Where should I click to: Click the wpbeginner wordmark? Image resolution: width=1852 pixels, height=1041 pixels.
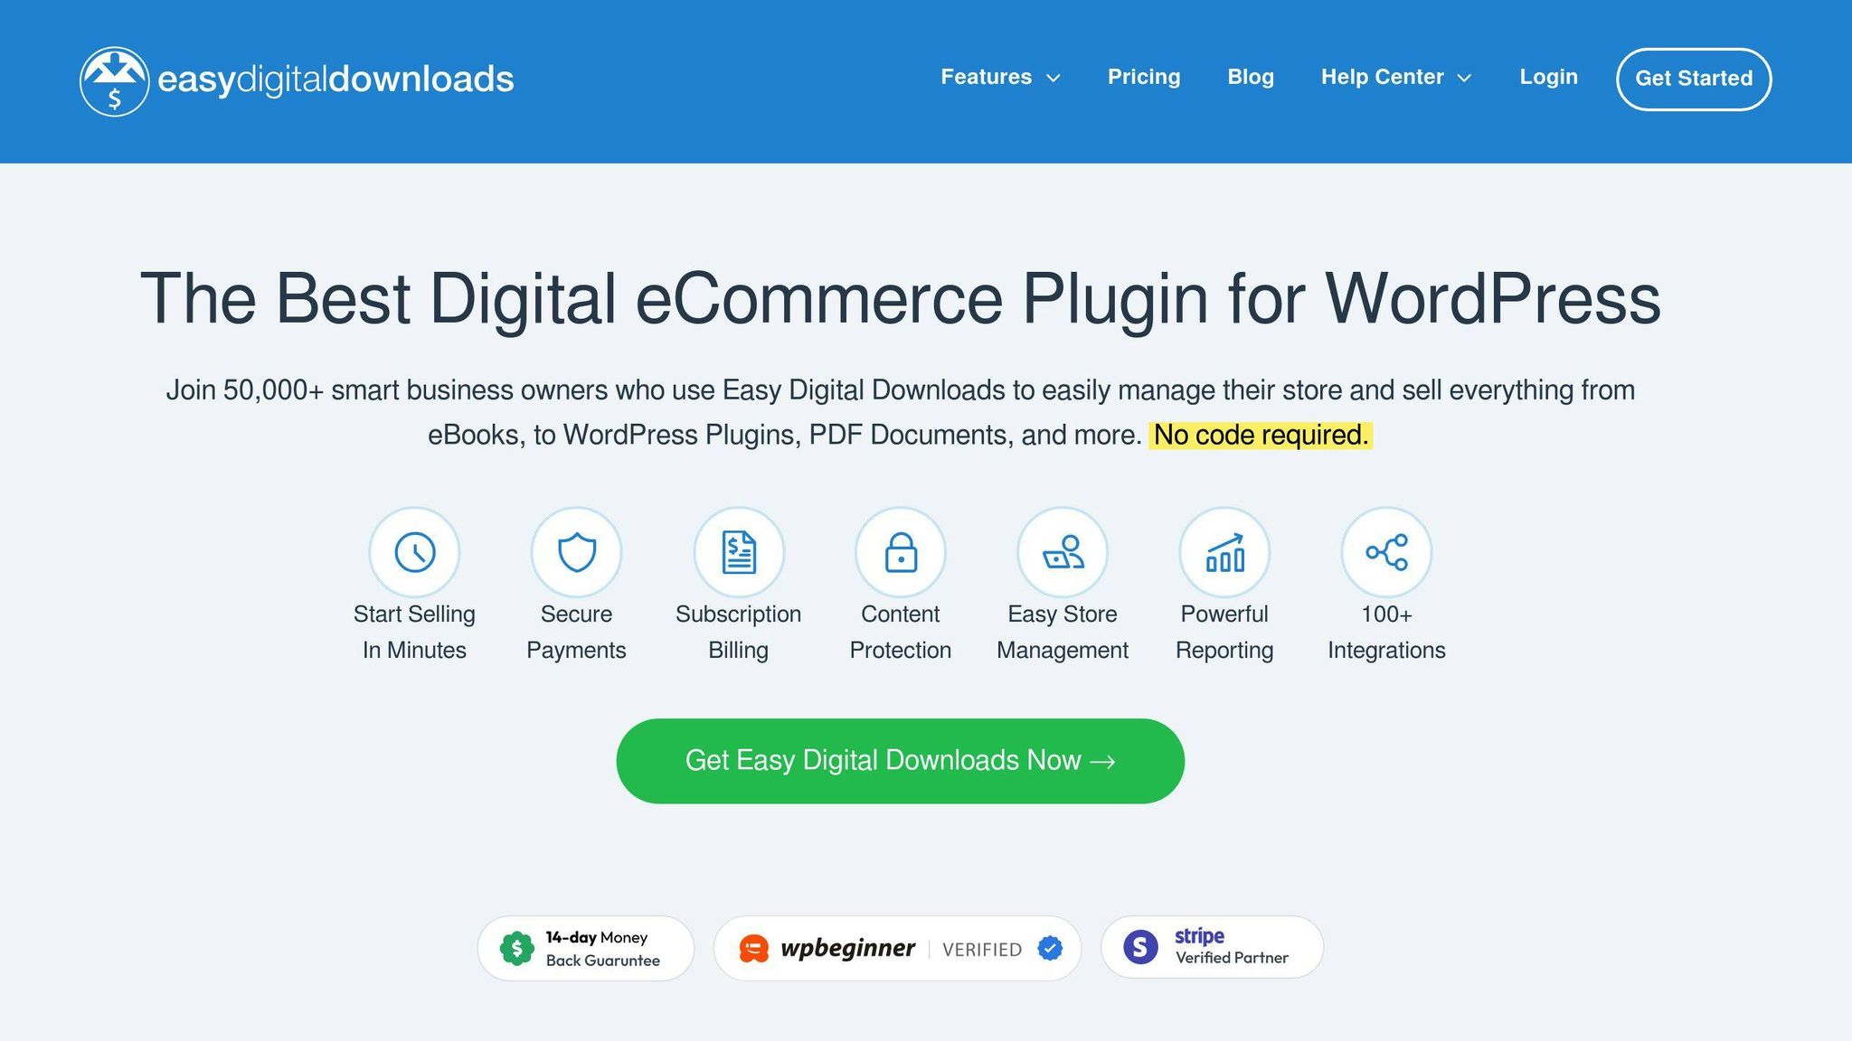tap(847, 949)
